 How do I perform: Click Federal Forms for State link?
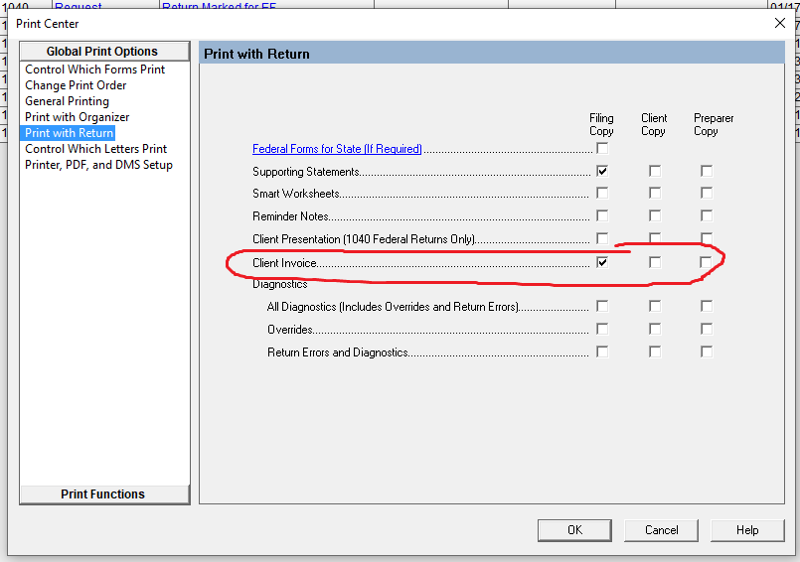pos(337,149)
